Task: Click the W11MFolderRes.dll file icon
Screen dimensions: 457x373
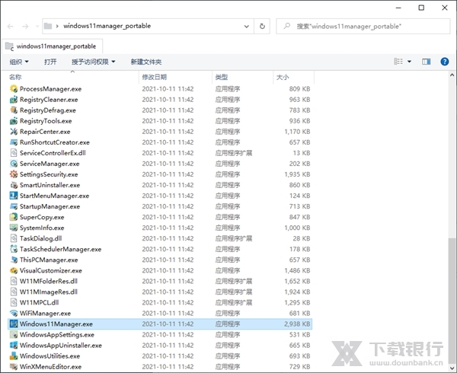Action: point(14,282)
